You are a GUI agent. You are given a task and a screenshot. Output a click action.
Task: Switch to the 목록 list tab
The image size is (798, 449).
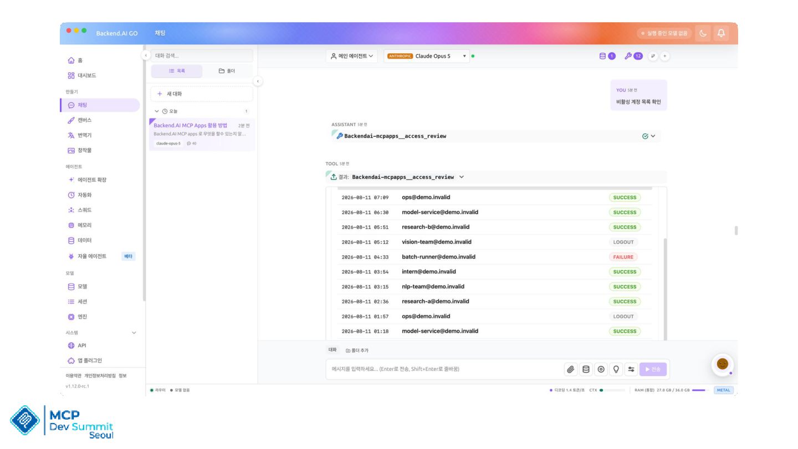[176, 71]
